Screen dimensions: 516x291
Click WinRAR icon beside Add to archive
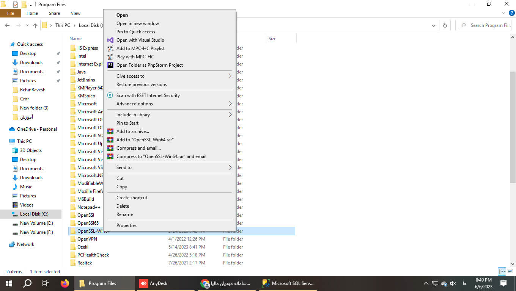pos(110,131)
